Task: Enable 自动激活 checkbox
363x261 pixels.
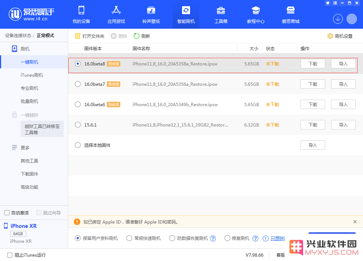Action: [x=7, y=213]
